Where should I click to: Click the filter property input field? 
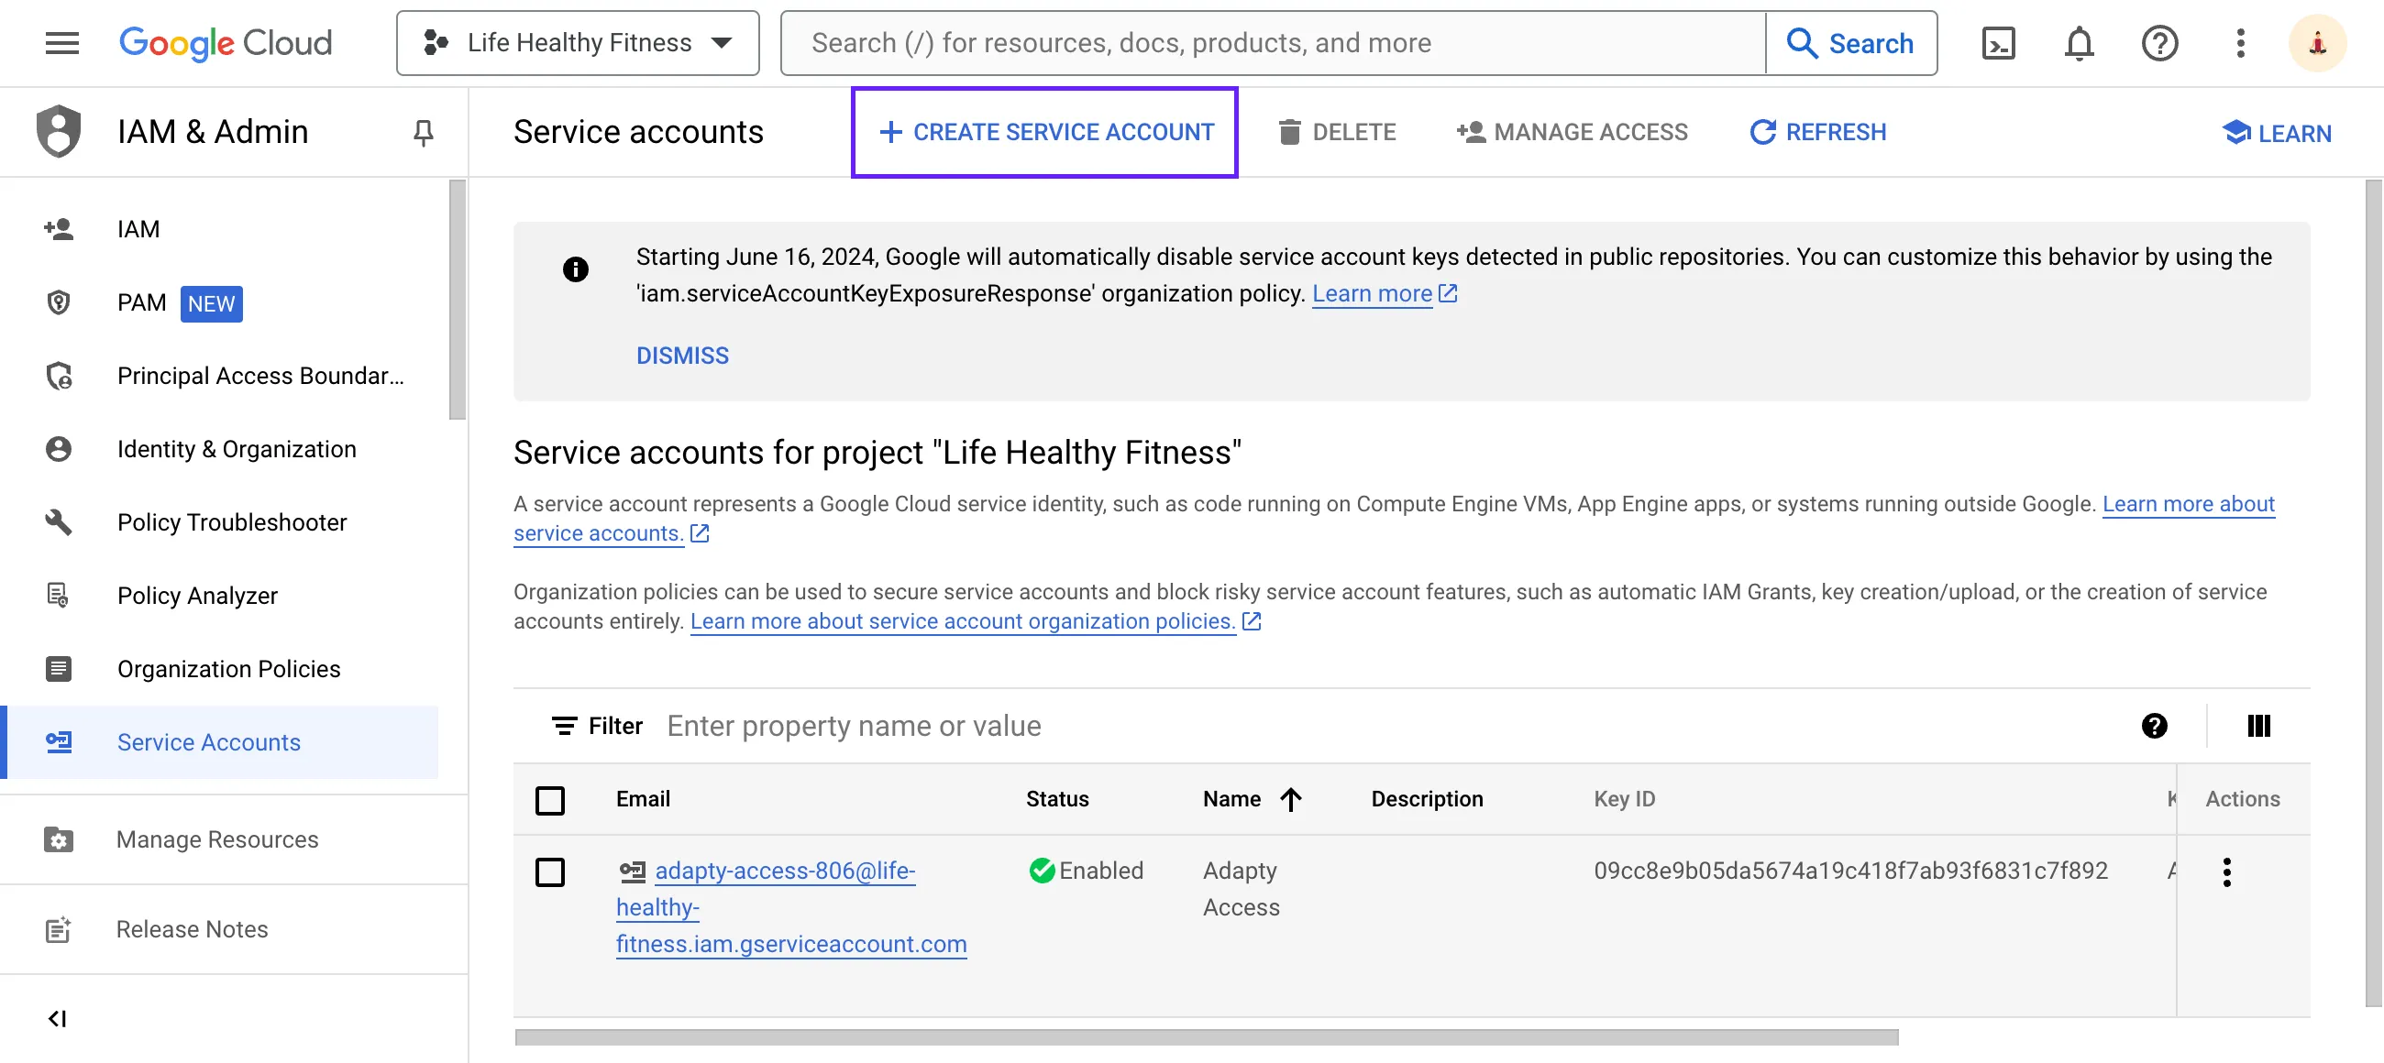click(925, 726)
